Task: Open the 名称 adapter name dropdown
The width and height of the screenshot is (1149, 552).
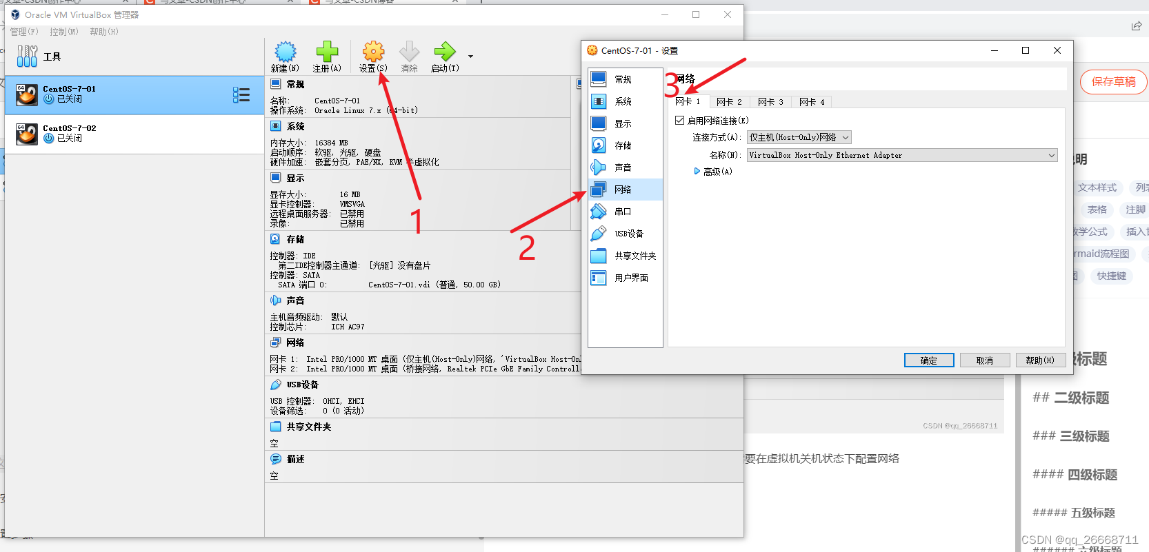Action: pyautogui.click(x=902, y=155)
